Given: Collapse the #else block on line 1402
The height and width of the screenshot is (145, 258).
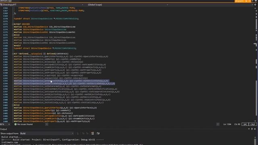Looking at the screenshot, I should [x=12, y=105].
